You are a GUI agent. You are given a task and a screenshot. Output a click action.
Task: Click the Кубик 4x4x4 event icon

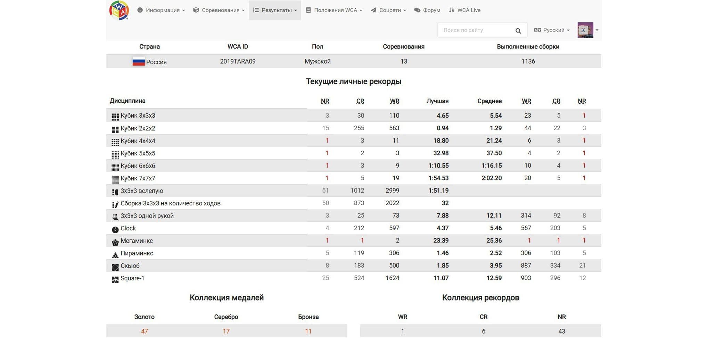click(115, 142)
